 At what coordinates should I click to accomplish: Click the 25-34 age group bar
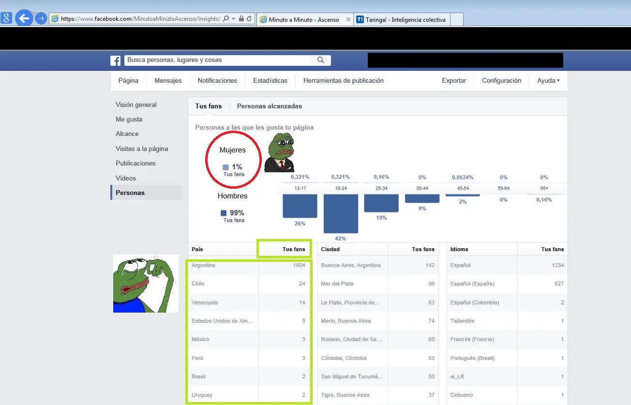pyautogui.click(x=381, y=203)
